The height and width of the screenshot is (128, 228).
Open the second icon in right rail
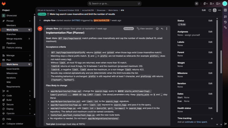click(x=225, y=17)
